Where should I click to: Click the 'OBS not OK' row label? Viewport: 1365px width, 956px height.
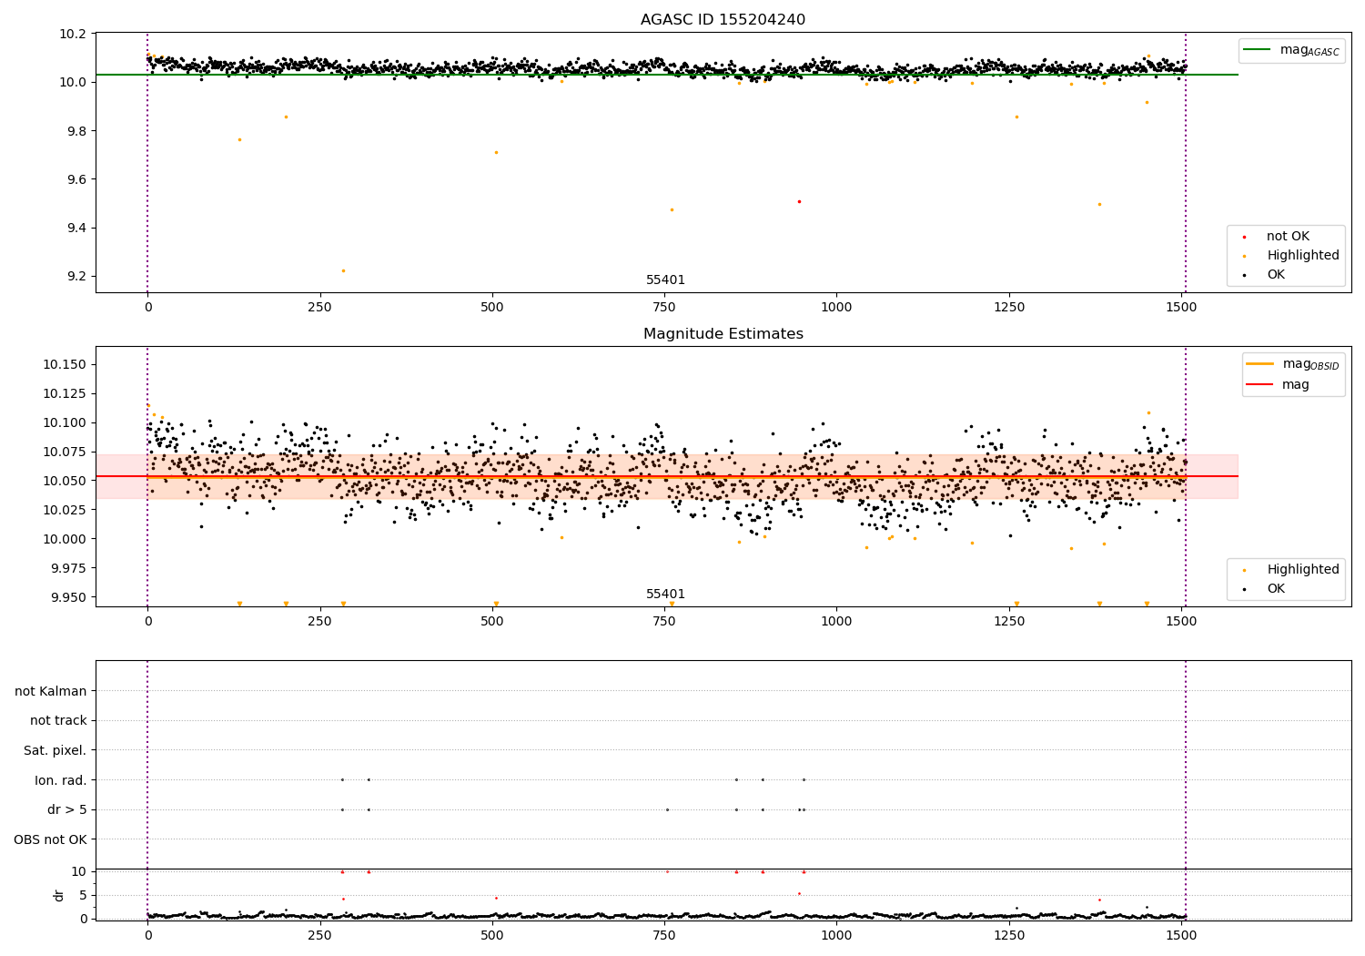[51, 839]
